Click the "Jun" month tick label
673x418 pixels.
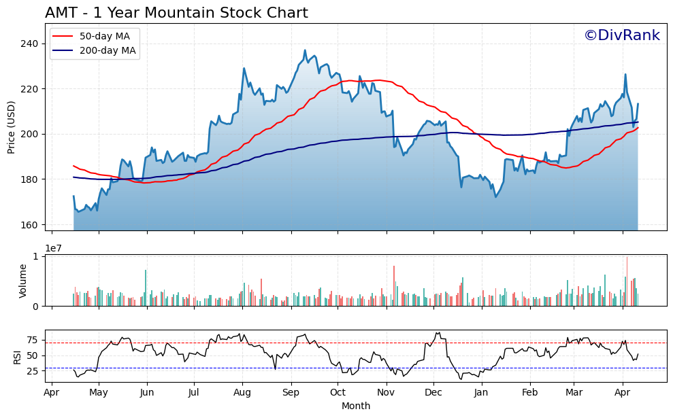pyautogui.click(x=147, y=393)
